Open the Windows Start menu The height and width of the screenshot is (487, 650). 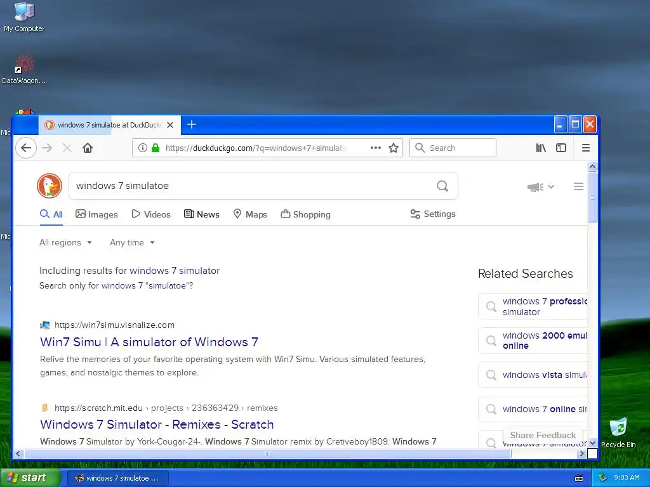29,478
